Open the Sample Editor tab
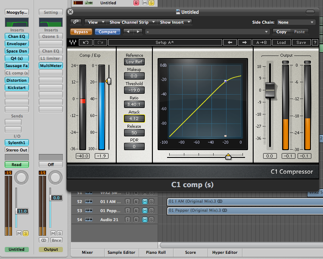323x259 pixels. click(121, 253)
